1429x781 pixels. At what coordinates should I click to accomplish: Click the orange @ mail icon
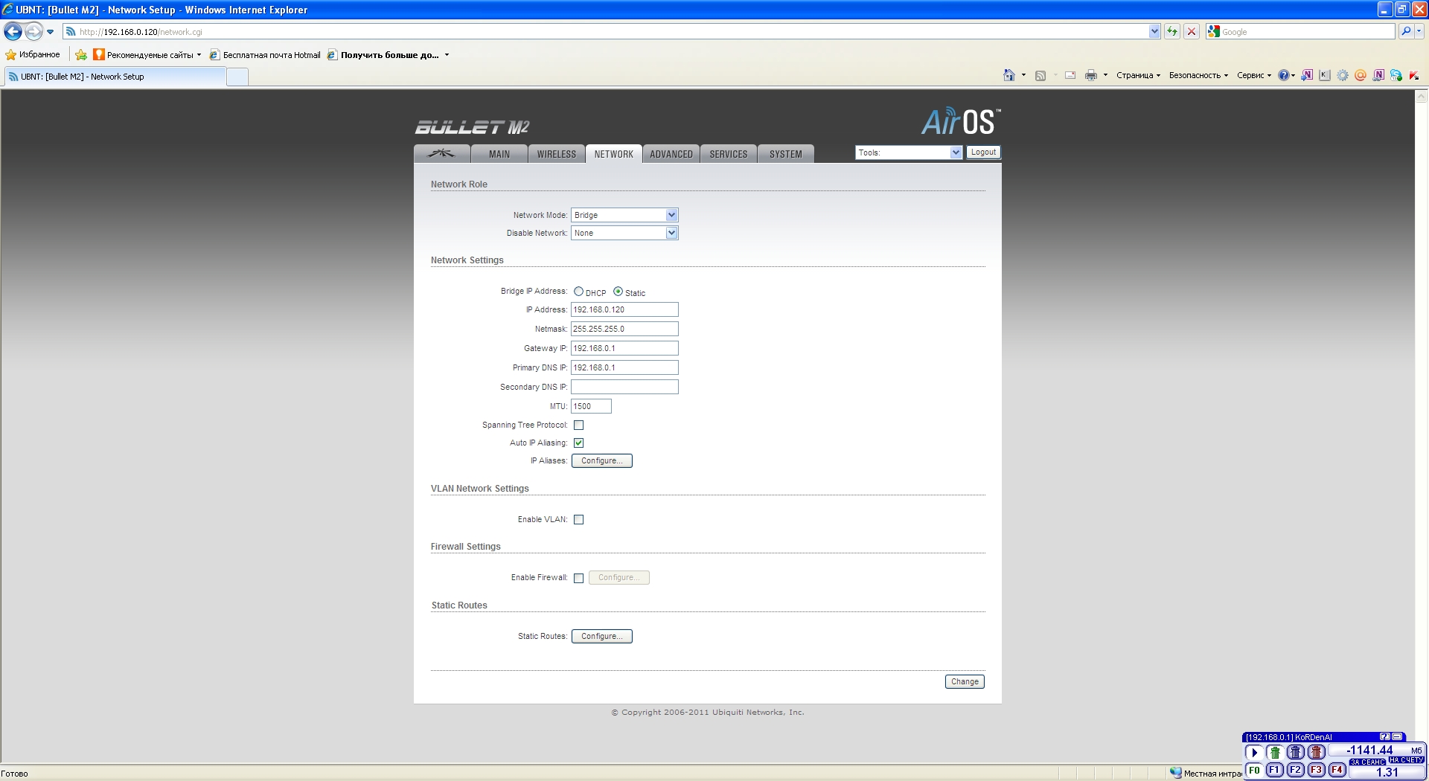tap(1361, 75)
